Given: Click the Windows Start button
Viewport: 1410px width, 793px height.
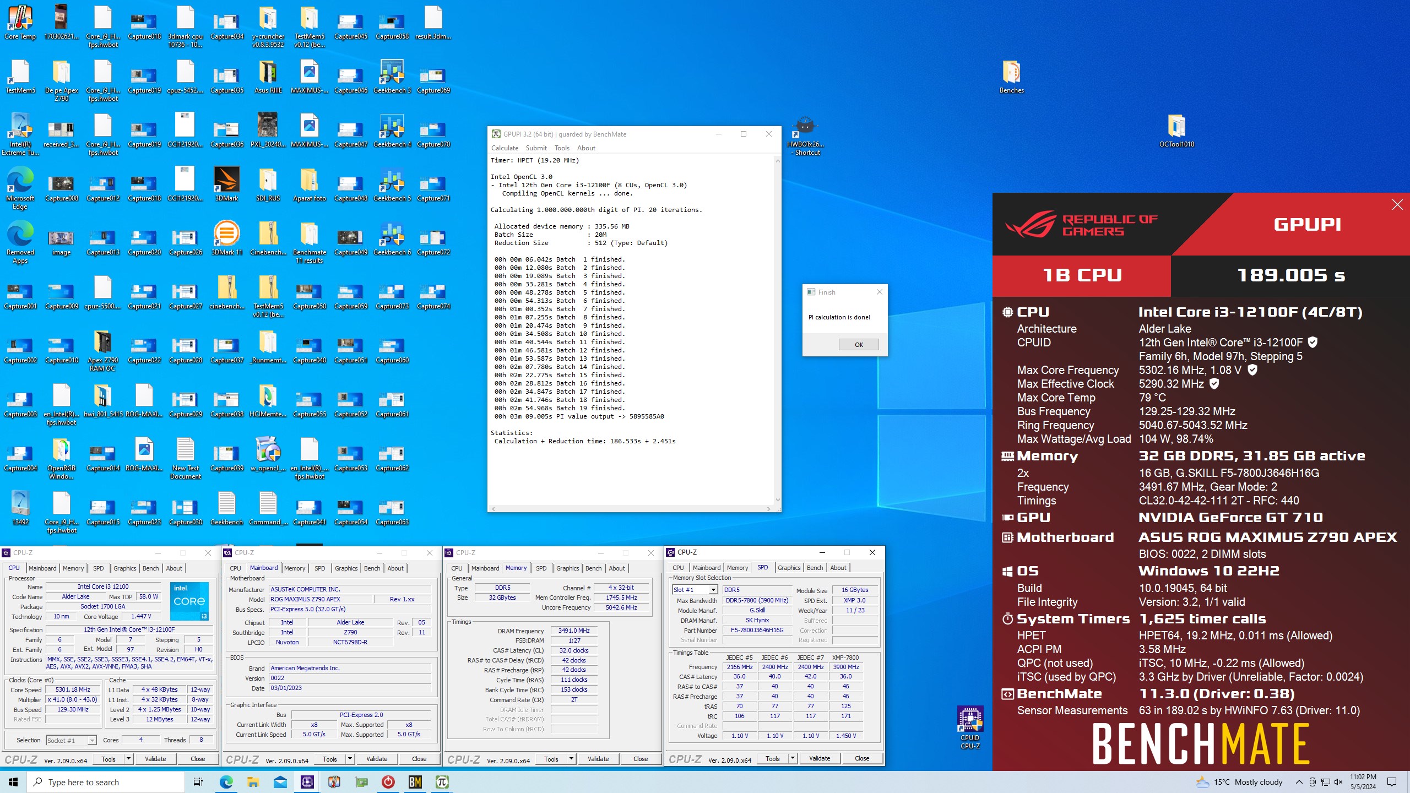Looking at the screenshot, I should point(13,782).
